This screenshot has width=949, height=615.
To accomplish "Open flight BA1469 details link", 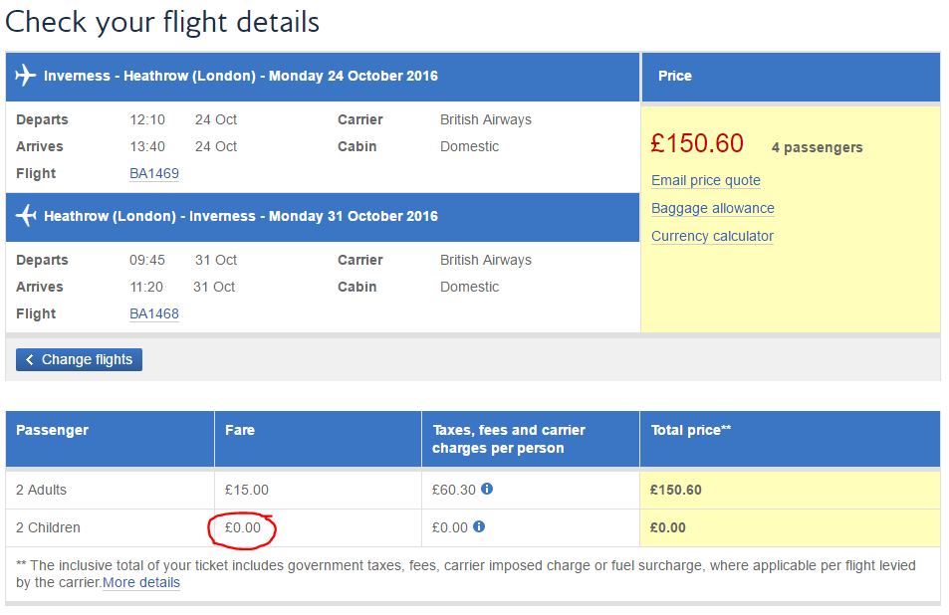I will point(154,173).
